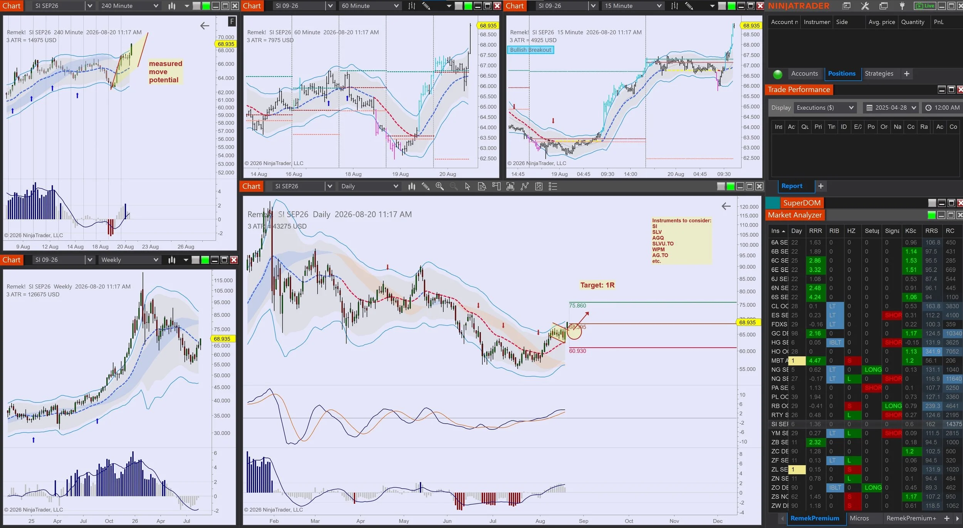
Task: Open Executions ($) display dropdown
Action: click(825, 108)
